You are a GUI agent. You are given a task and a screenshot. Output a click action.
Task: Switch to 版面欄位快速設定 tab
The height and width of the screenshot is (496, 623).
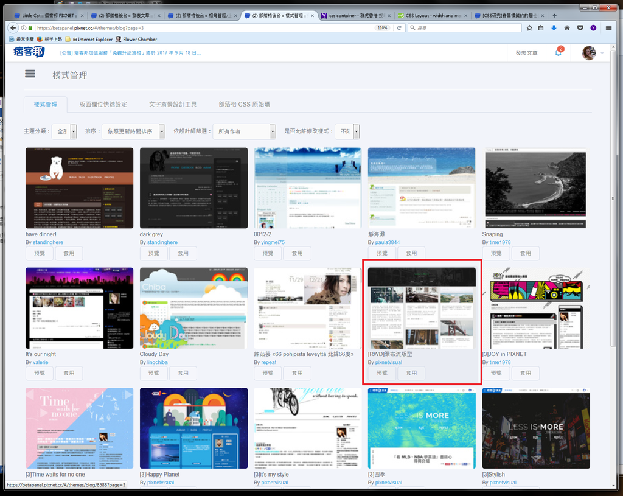(103, 104)
